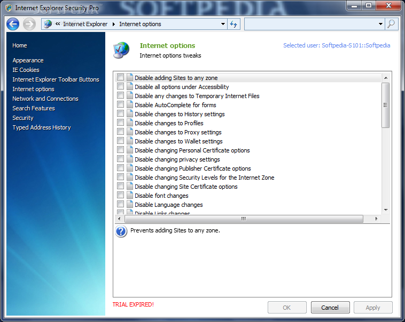Click page icon beside Disable Language changes
This screenshot has height=322, width=405.
point(130,204)
